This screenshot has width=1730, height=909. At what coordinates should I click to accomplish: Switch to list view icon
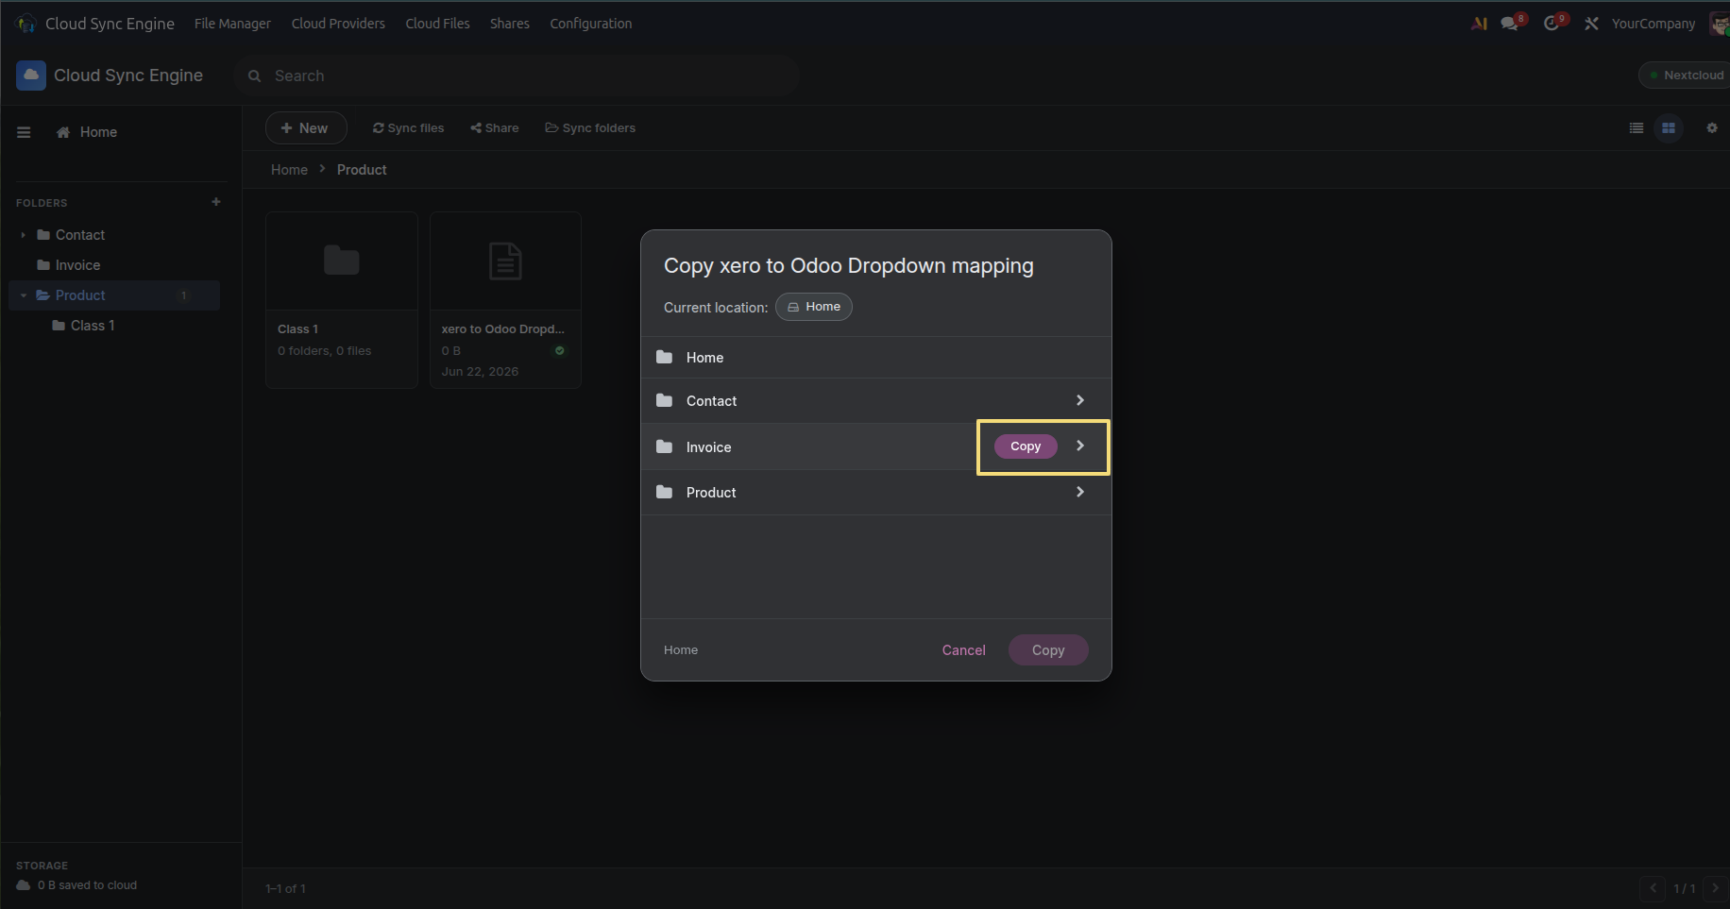coord(1636,128)
